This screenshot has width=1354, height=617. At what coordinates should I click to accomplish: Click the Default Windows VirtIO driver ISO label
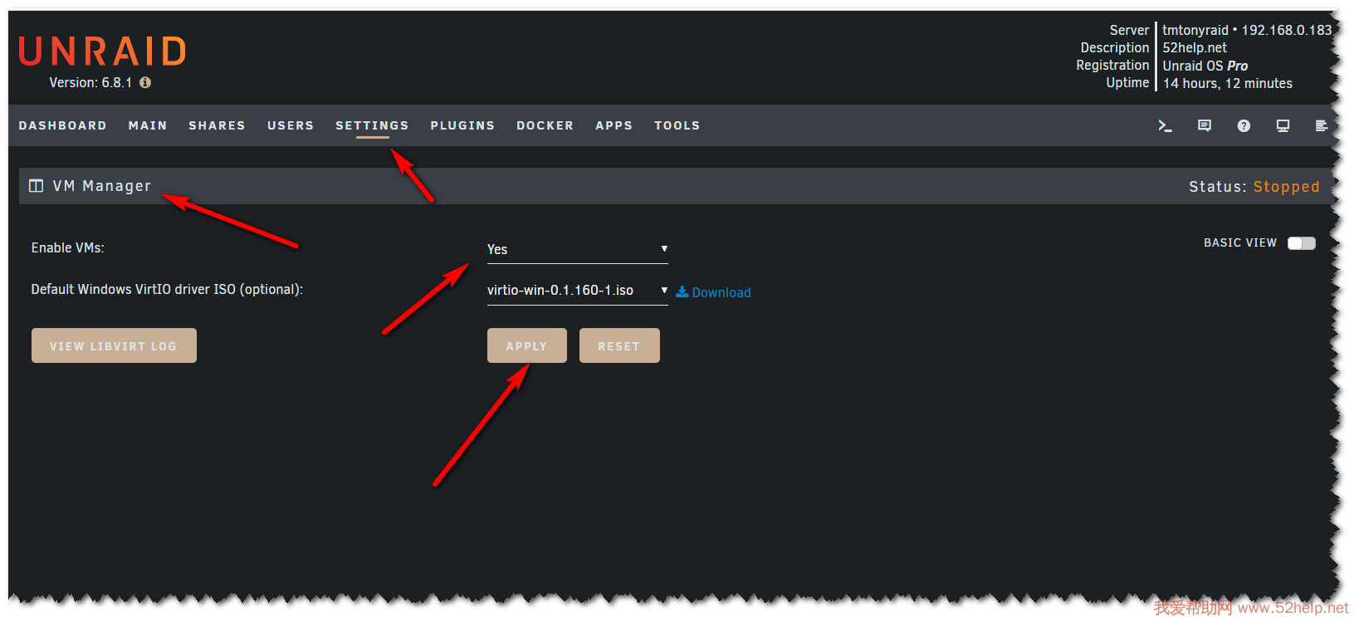click(167, 289)
